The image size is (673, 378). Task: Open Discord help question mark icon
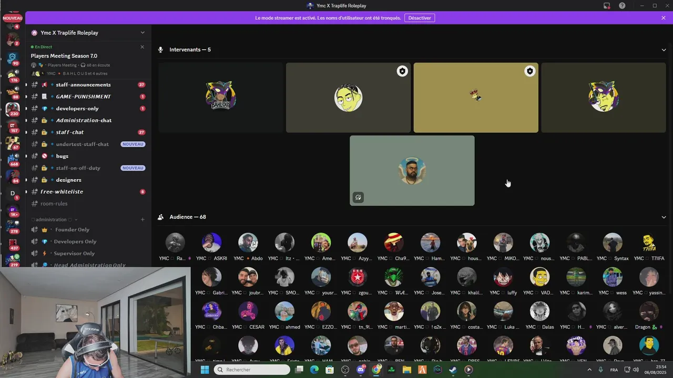[622, 6]
